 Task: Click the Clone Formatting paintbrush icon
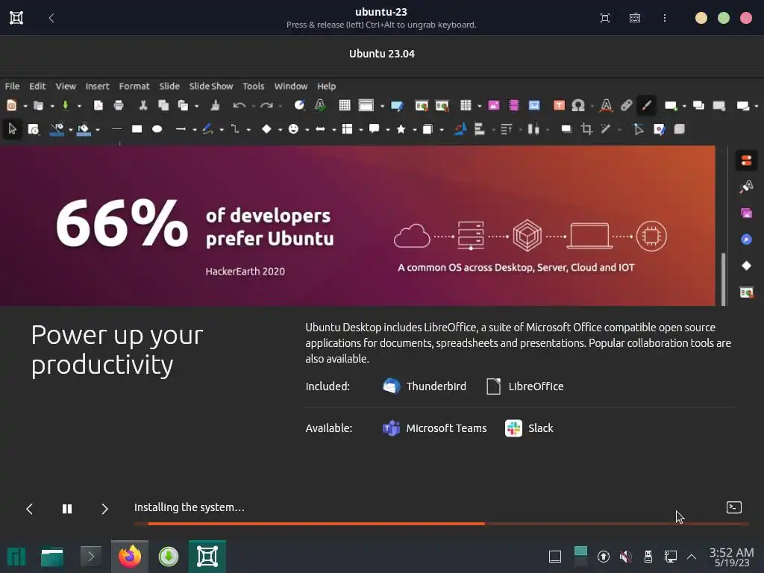coord(215,105)
